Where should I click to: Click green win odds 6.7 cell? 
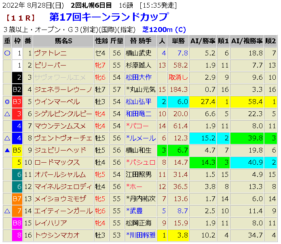[178, 151]
